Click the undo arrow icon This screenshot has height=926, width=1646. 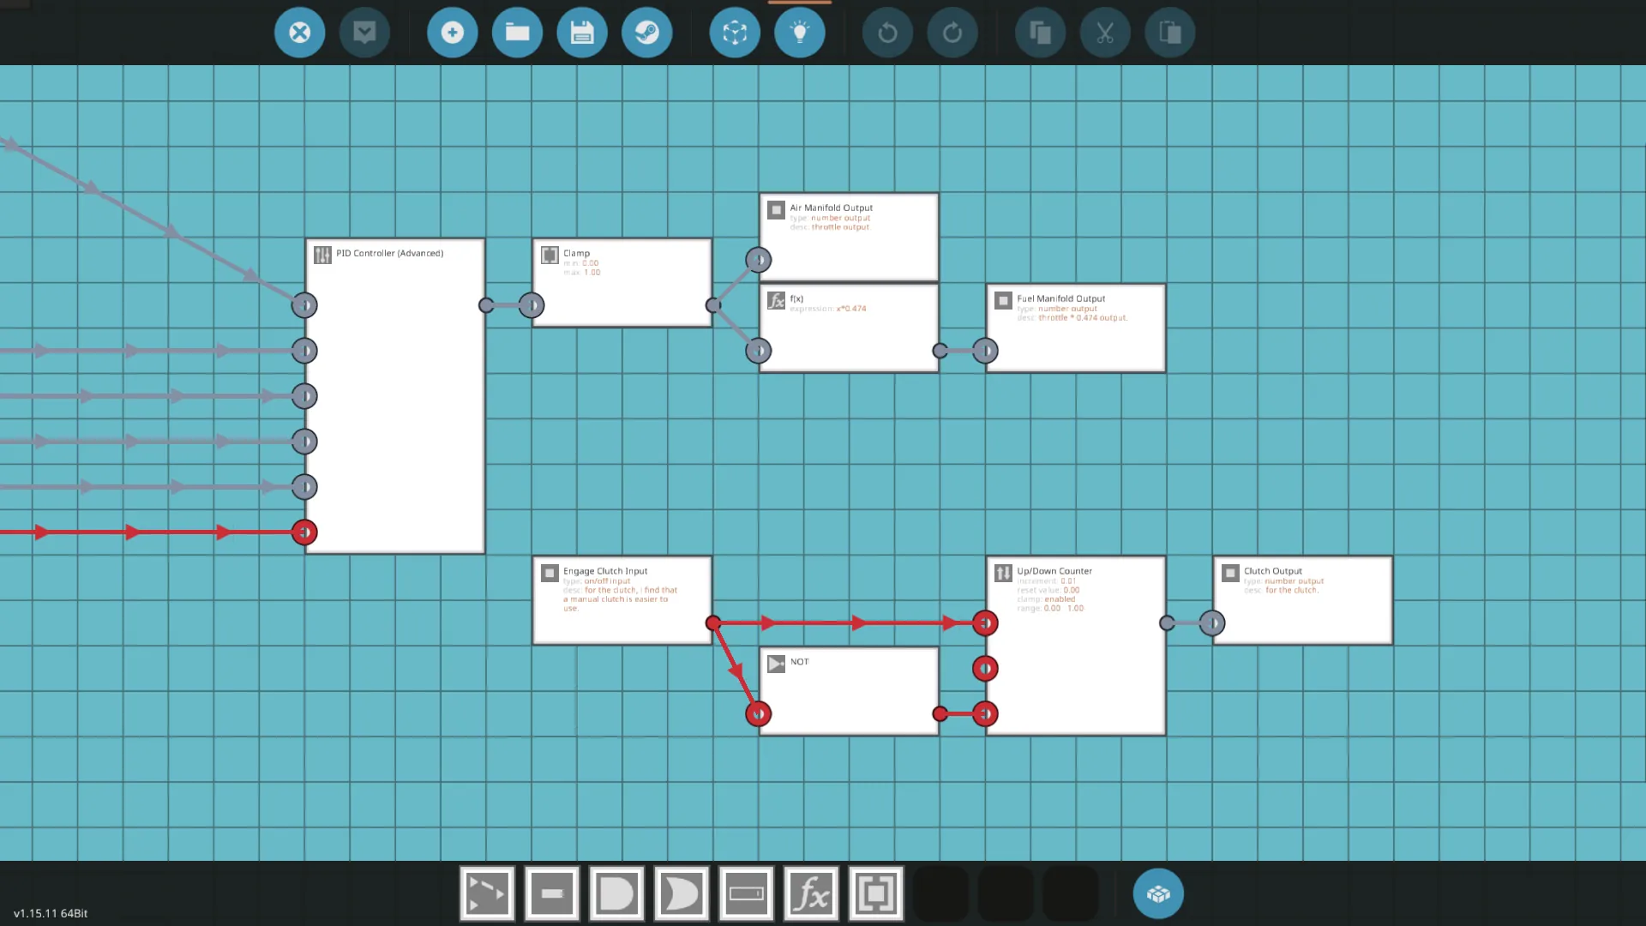887,33
